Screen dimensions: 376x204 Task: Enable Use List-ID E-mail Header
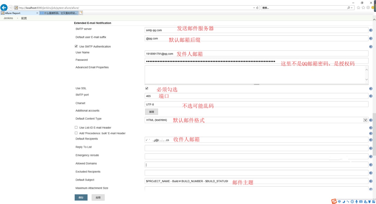(76, 127)
